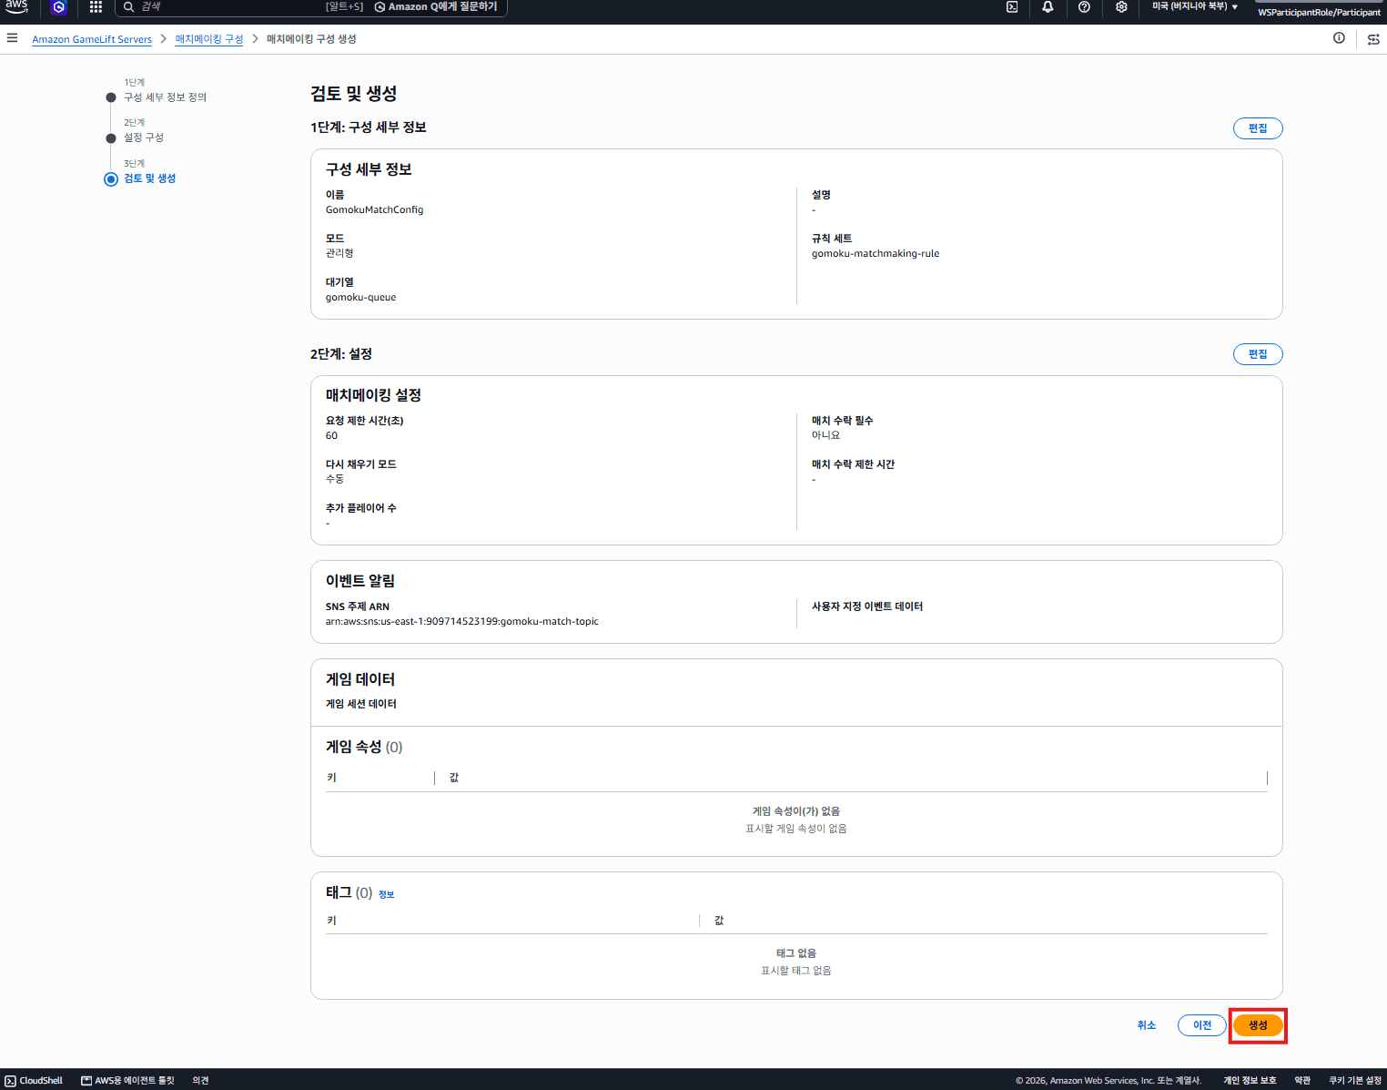Open the info panel icon
This screenshot has width=1387, height=1090.
click(x=1339, y=38)
